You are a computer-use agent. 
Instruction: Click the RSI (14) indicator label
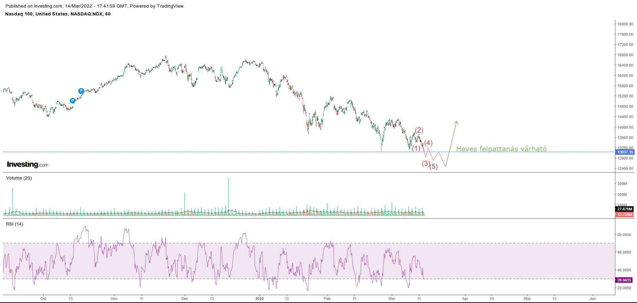[15, 224]
